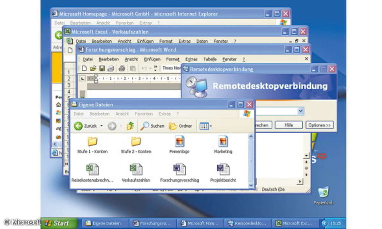
Task: Expand hidden tray icons arrow beside clock
Action: (325, 223)
